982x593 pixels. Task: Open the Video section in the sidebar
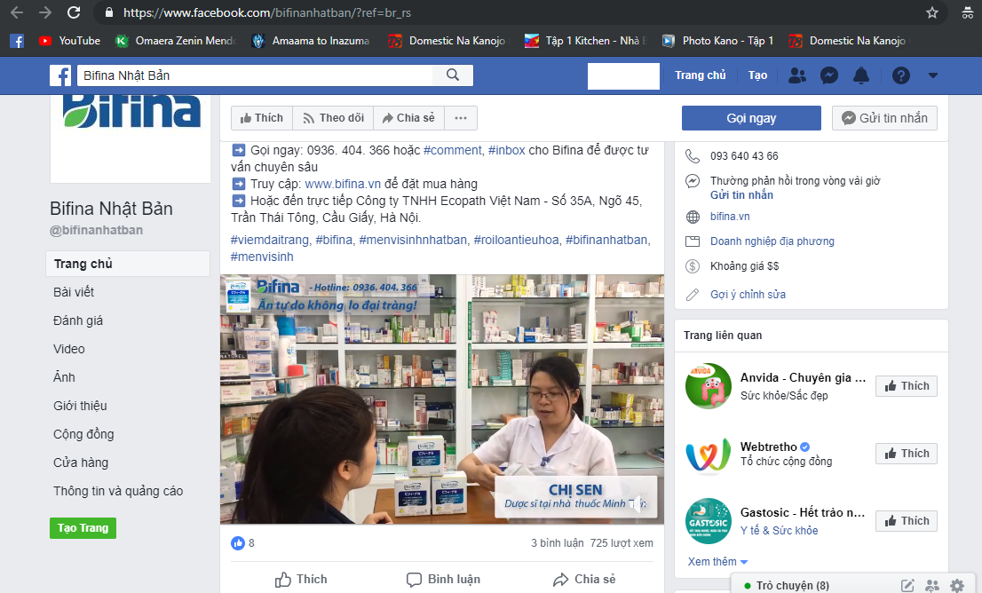click(69, 349)
